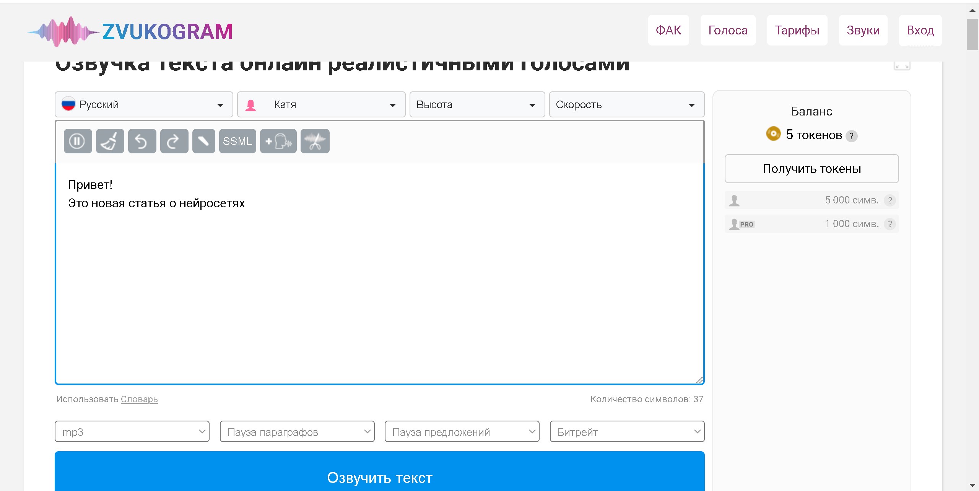Click the 'Количество символов: 37' counter

tap(647, 399)
